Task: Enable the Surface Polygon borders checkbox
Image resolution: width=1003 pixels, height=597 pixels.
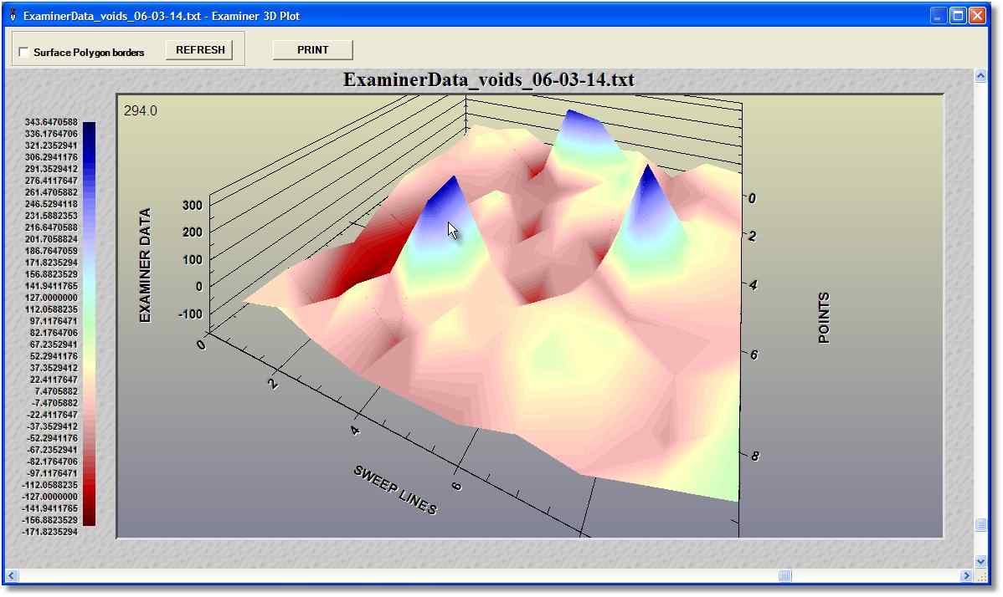Action: [x=23, y=53]
